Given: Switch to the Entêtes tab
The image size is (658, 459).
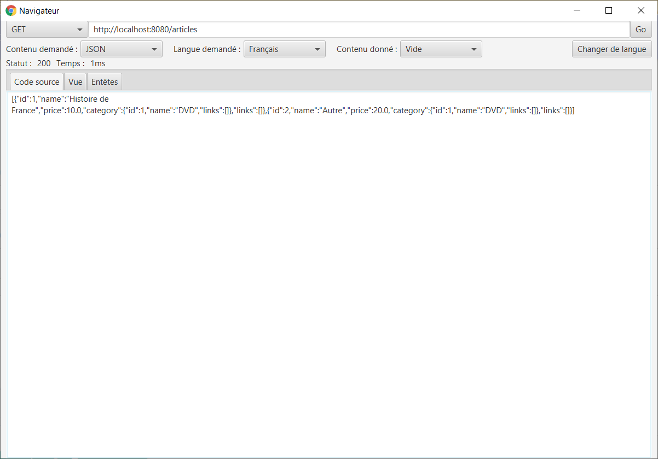Looking at the screenshot, I should (105, 82).
